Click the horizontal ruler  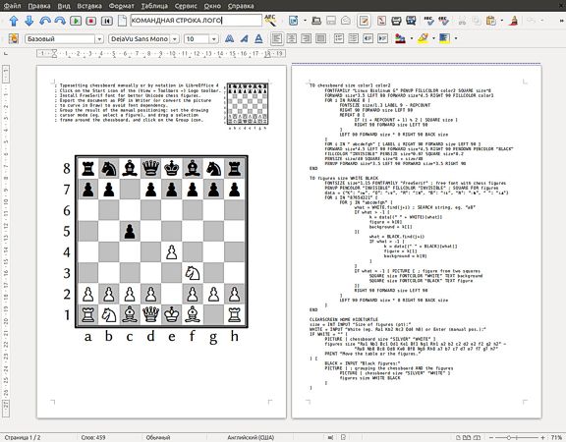(x=161, y=54)
